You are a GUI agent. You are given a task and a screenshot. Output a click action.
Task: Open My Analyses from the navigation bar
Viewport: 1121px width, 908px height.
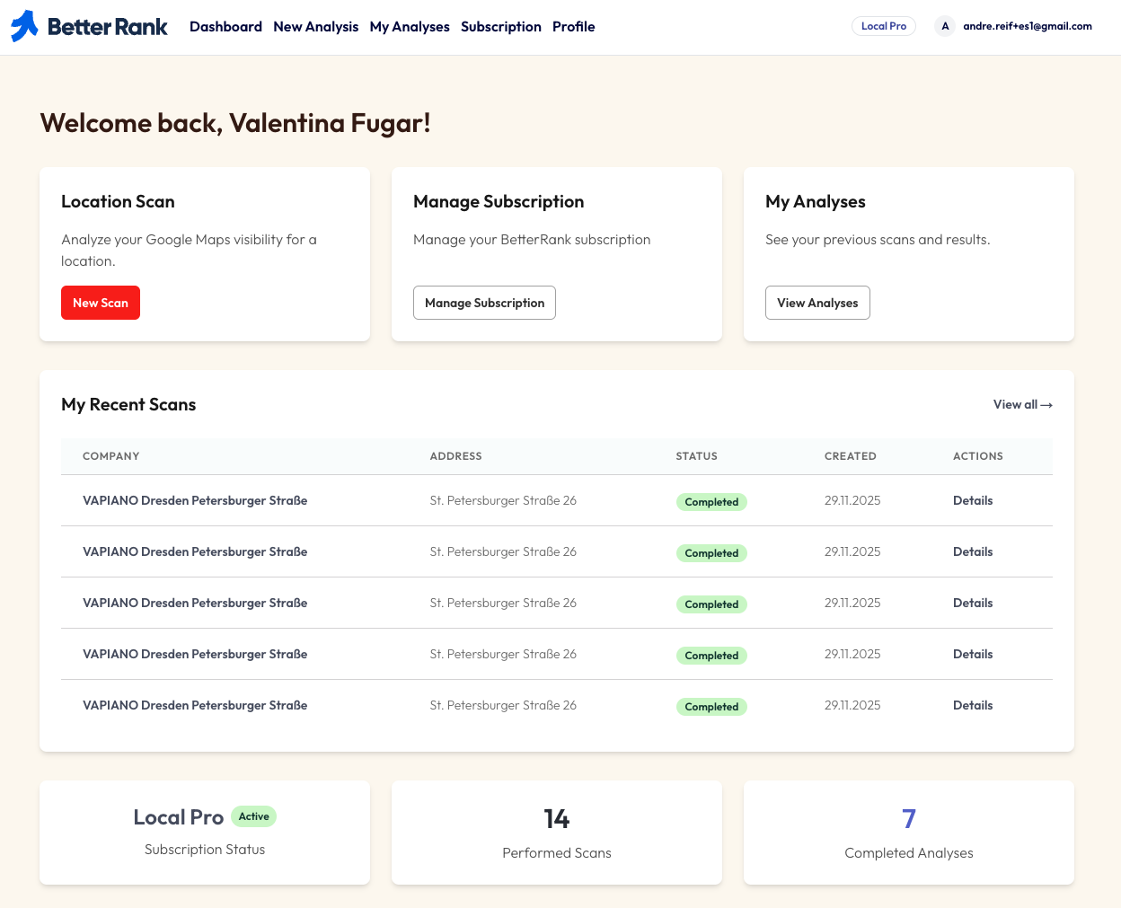coord(410,26)
